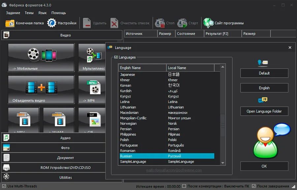
Task: Open Сайт программы globe icon
Action: coord(208,23)
